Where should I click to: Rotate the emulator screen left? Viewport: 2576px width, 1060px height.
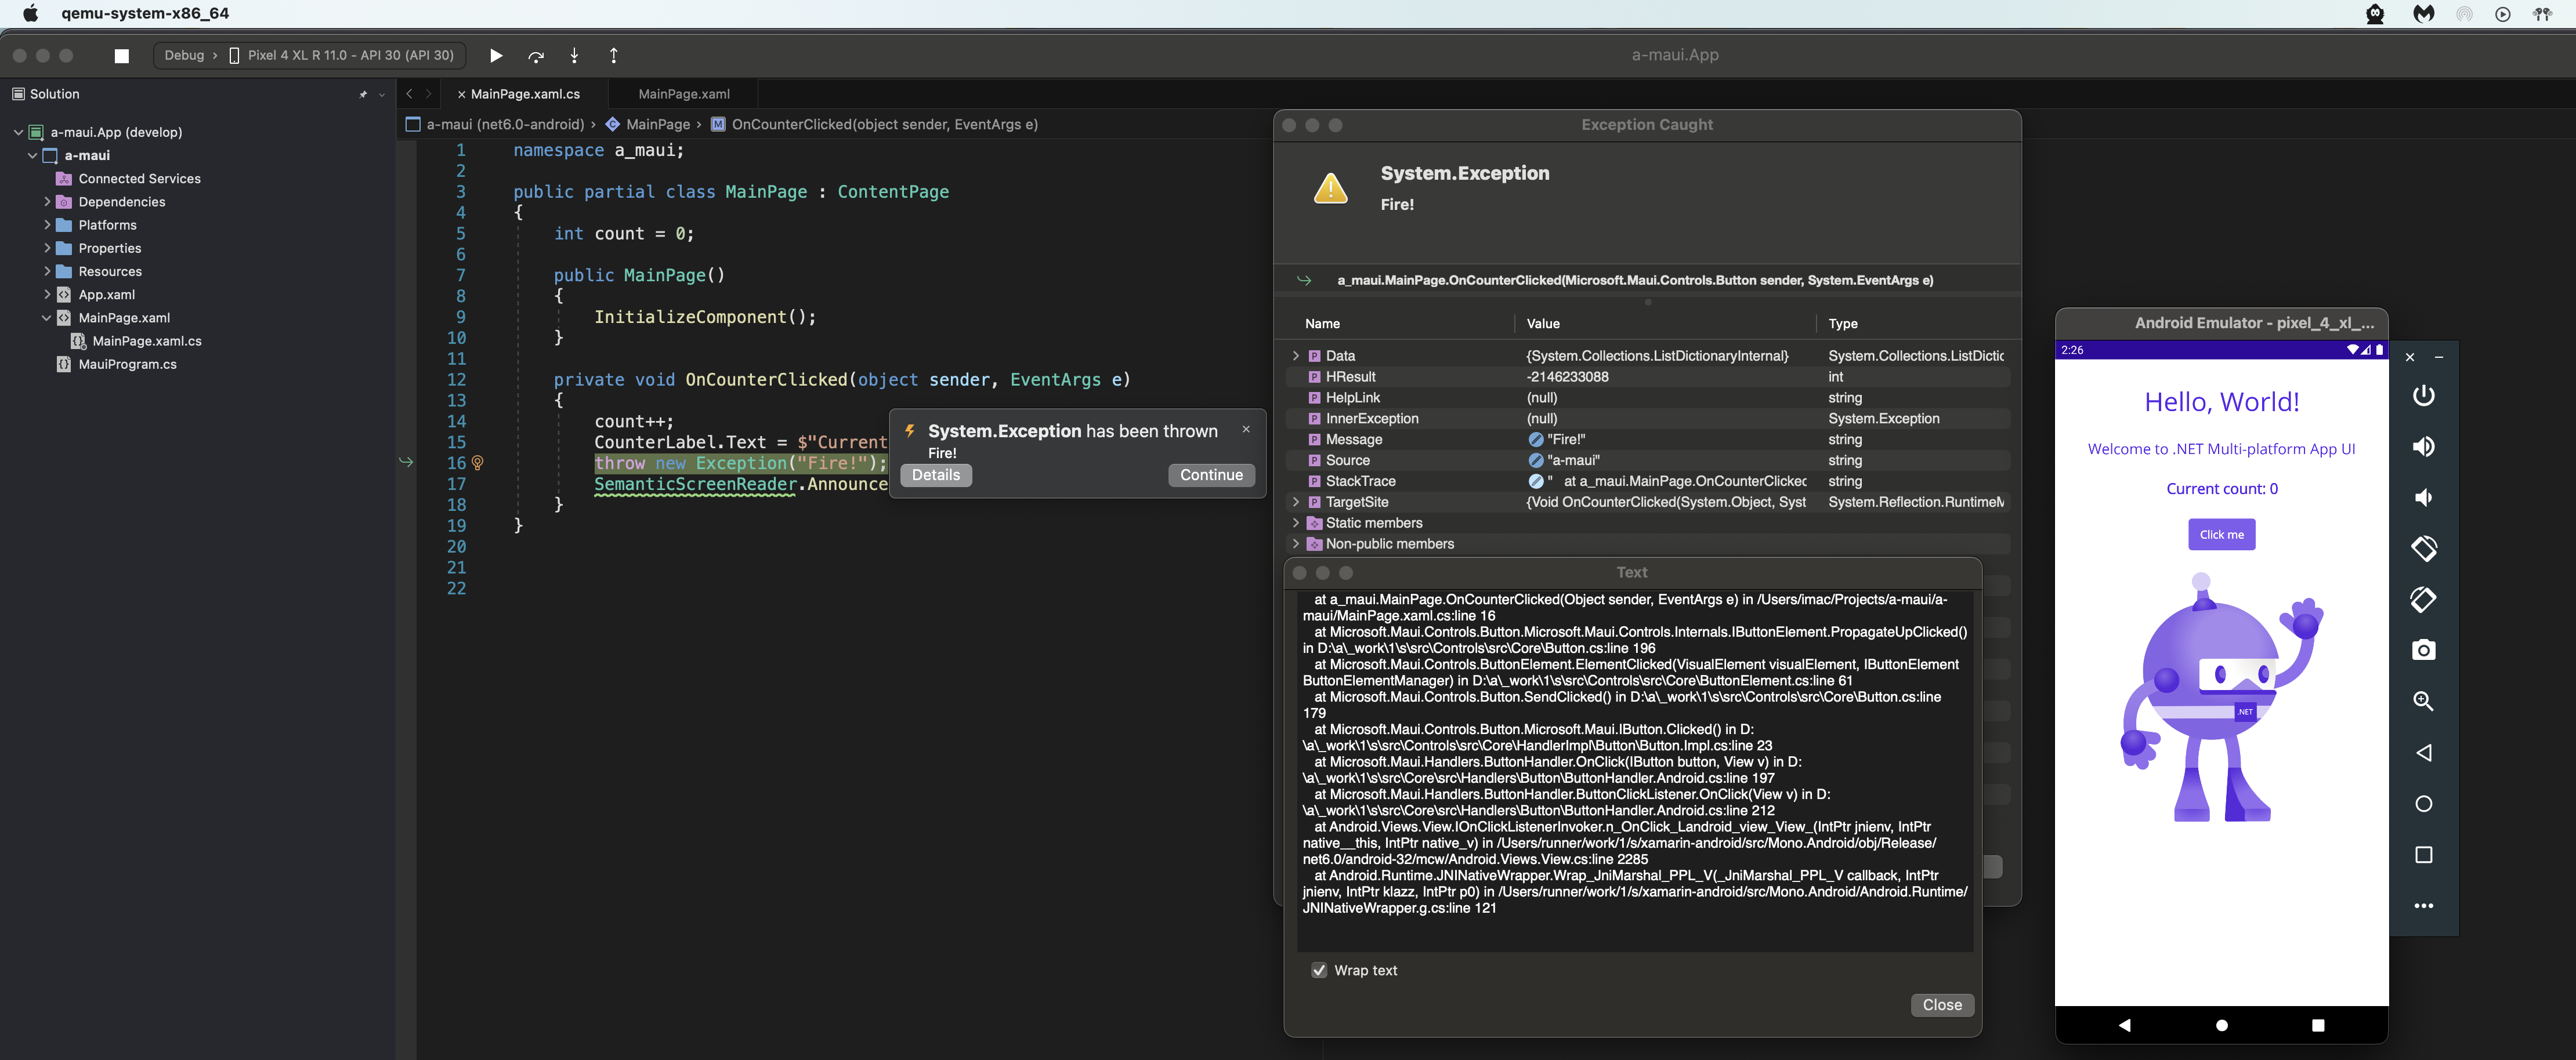point(2424,547)
